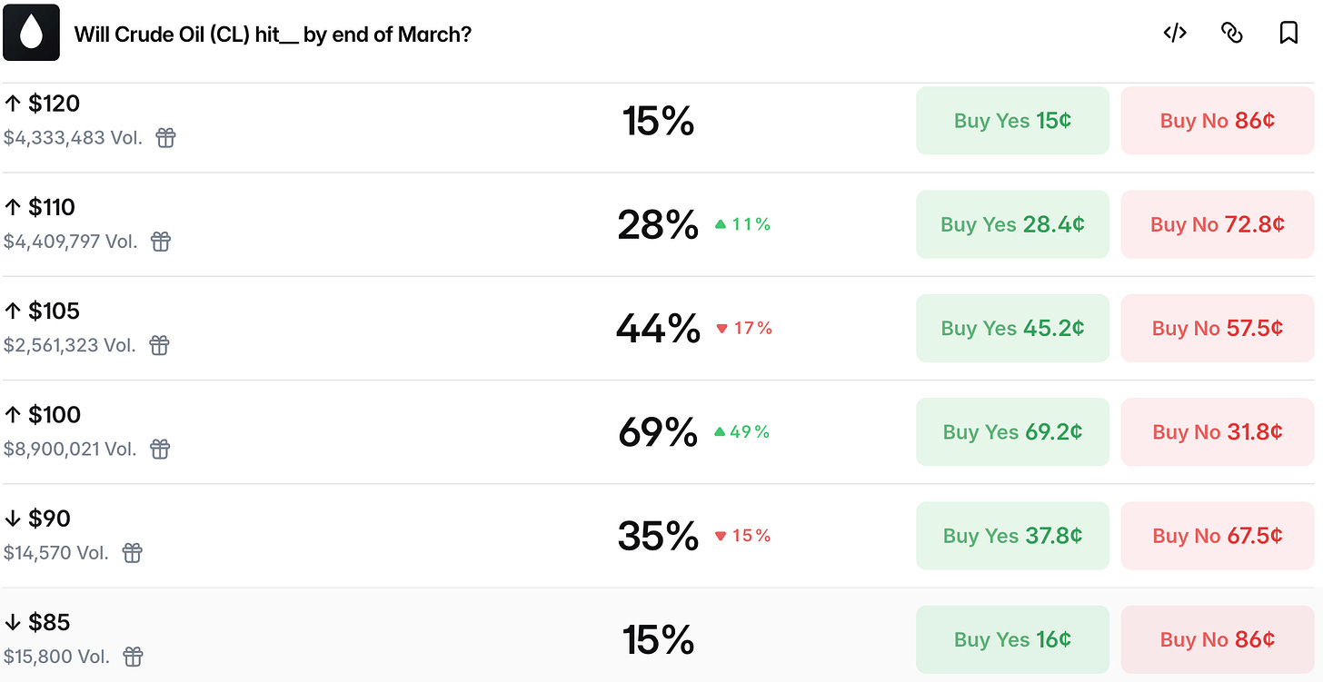This screenshot has width=1323, height=682.
Task: Click the rewards gift icon for $105
Action: (x=160, y=345)
